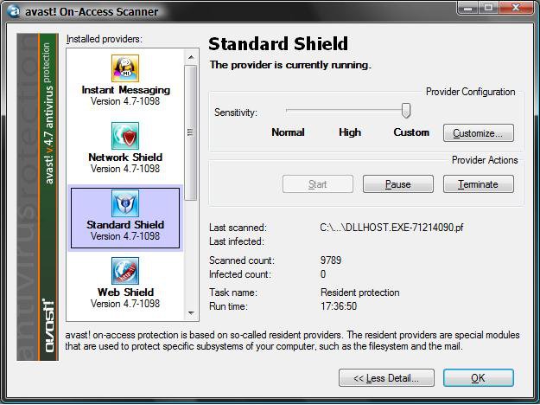Click the providers list scrollbar thumb
Image resolution: width=540 pixels, height=405 pixels.
click(x=190, y=132)
